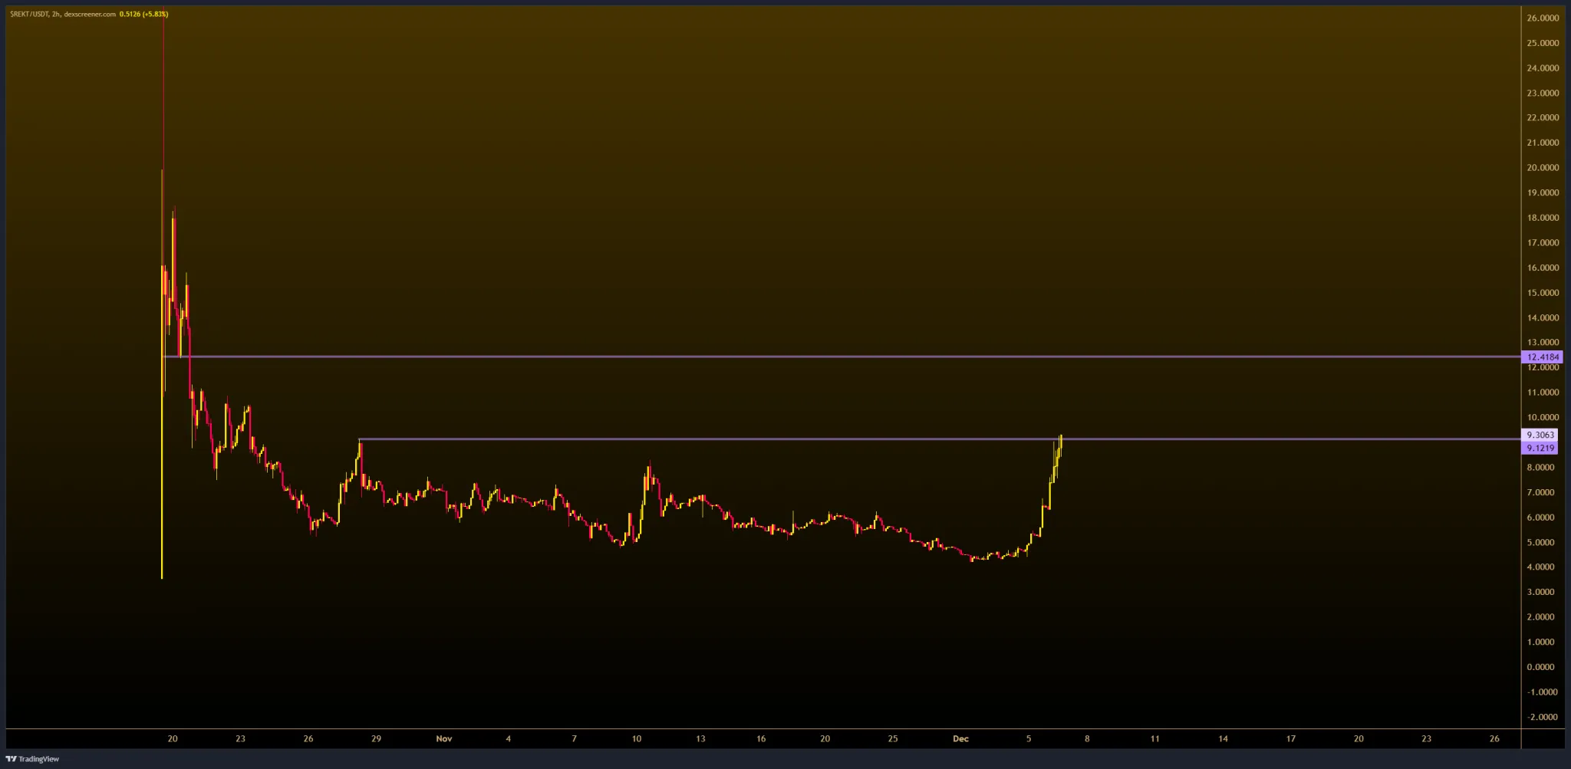The width and height of the screenshot is (1571, 769).
Task: Click the lower purple horizontal resistance line
Action: 690,439
